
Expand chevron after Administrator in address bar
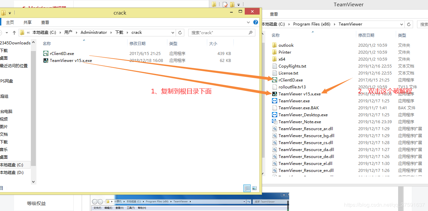(x=111, y=32)
